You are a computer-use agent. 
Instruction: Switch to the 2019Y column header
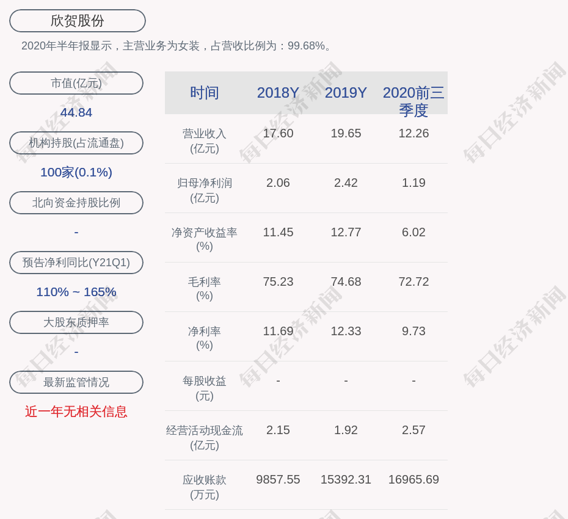[346, 93]
